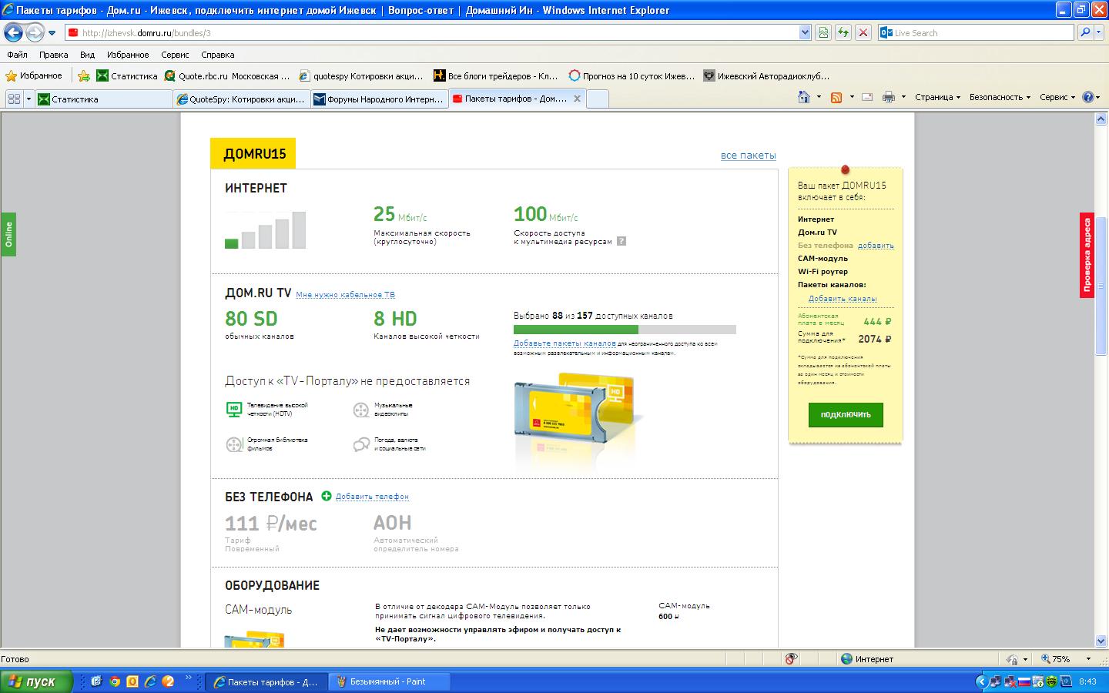This screenshot has height=693, width=1109.
Task: Open the Страница dropdown menu
Action: pyautogui.click(x=937, y=97)
